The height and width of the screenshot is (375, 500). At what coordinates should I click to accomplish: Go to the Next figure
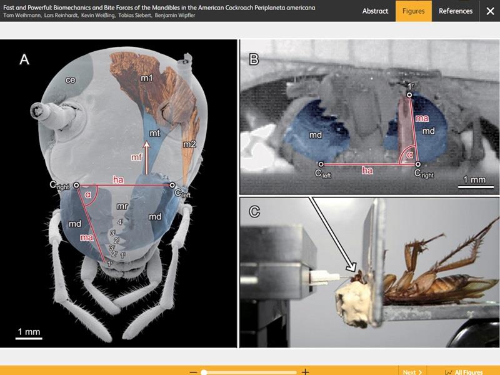point(412,372)
